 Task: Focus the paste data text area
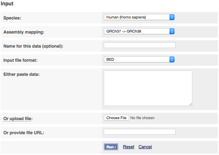click(148, 88)
